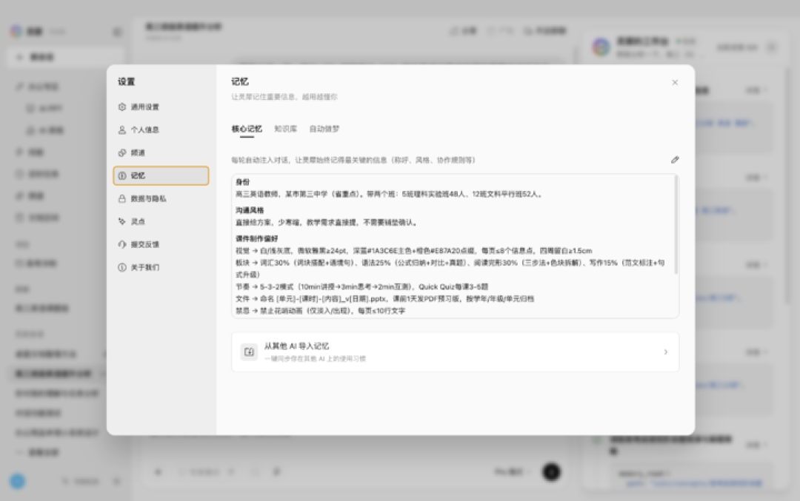Viewport: 800px width, 501px height.
Task: Click the 设置 dialog title
Action: pos(127,81)
